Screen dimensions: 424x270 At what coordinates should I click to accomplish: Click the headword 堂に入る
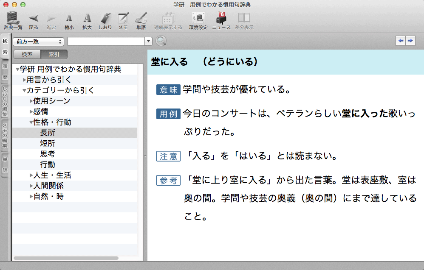pos(169,62)
